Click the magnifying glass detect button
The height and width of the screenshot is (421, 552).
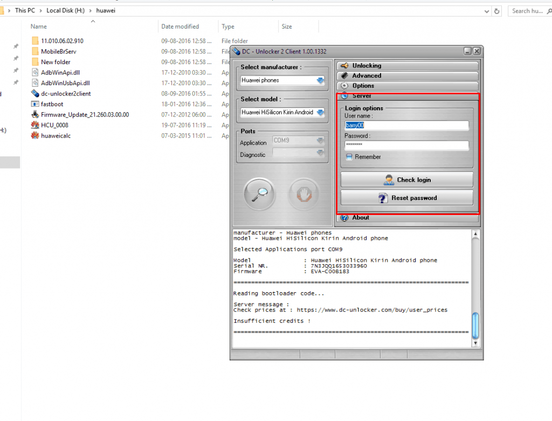coord(259,192)
